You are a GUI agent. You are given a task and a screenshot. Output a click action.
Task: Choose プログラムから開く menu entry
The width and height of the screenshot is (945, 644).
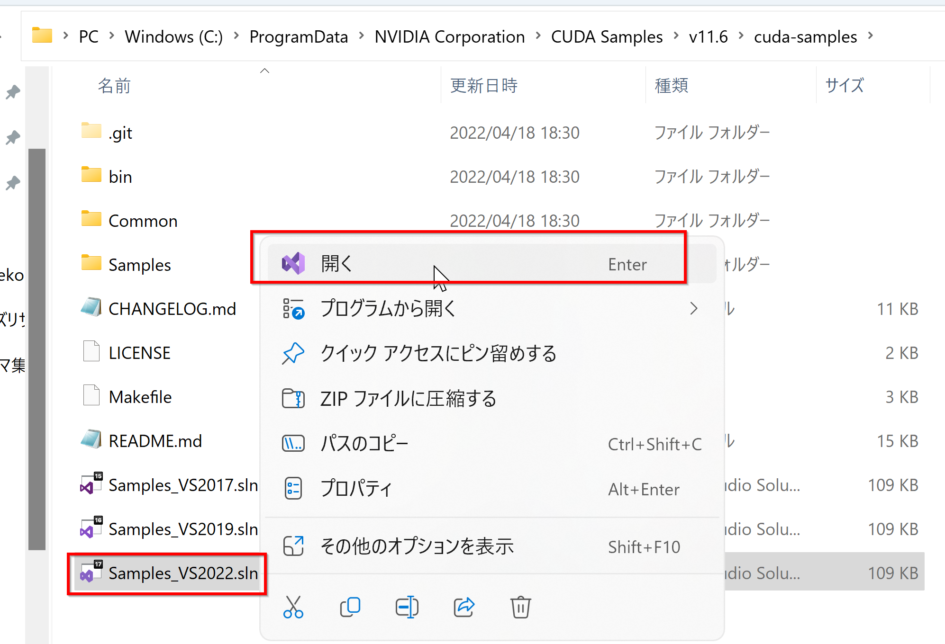(x=492, y=308)
